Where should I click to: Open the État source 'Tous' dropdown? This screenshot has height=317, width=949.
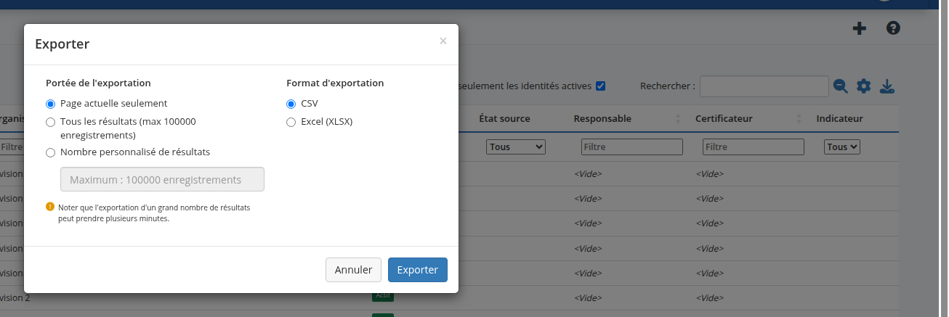tap(515, 147)
